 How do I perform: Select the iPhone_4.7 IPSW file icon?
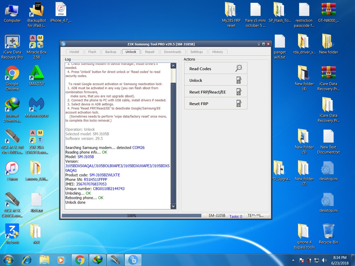tap(61, 12)
